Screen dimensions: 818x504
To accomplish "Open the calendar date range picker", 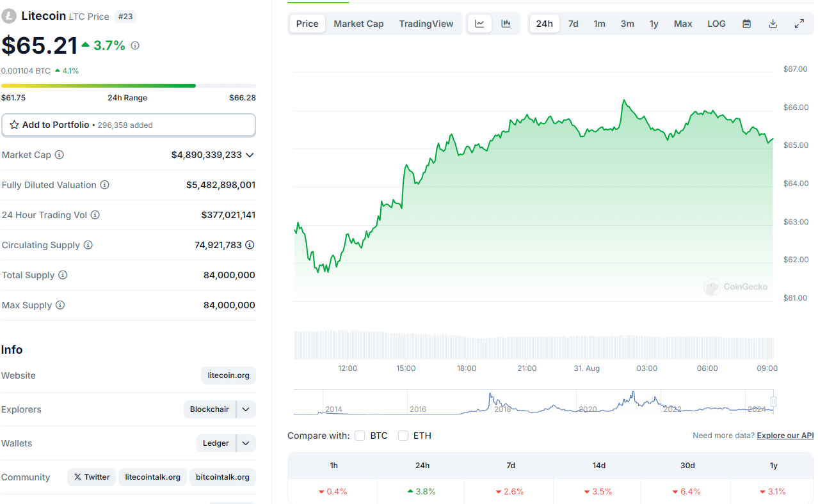I will (x=746, y=24).
